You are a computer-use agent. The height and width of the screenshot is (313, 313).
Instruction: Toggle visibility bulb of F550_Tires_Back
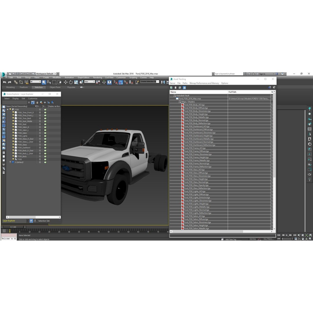pos(13,118)
